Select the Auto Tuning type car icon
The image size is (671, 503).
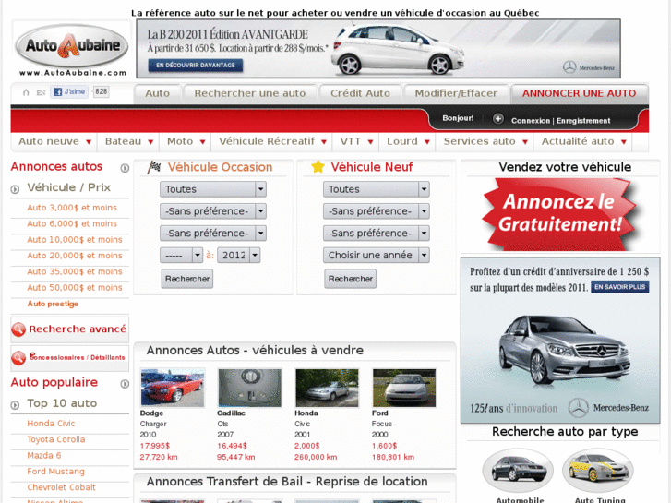pyautogui.click(x=597, y=470)
